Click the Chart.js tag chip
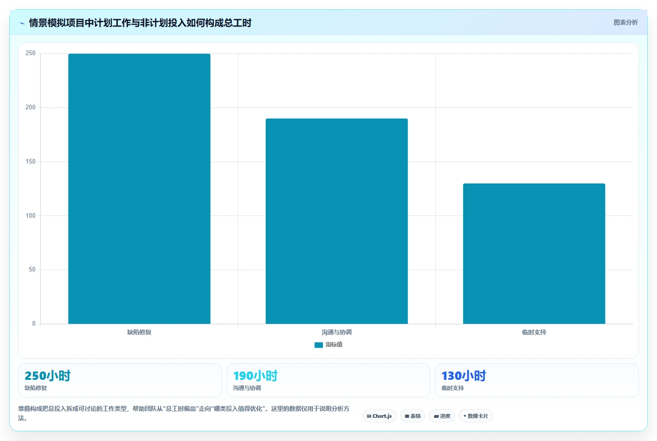 click(x=379, y=416)
